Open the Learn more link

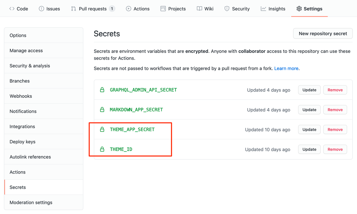pyautogui.click(x=286, y=68)
